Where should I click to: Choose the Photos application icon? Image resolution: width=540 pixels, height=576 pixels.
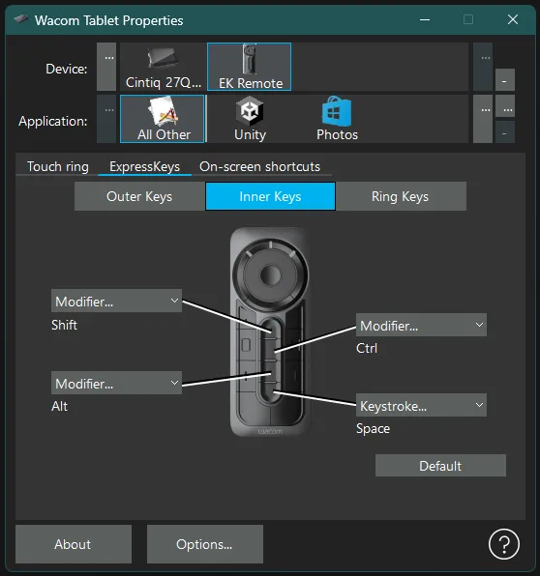pyautogui.click(x=337, y=119)
